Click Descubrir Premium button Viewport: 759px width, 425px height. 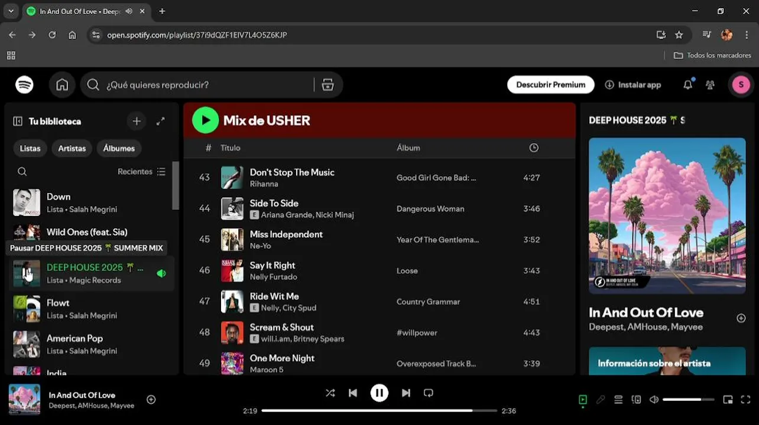(550, 85)
